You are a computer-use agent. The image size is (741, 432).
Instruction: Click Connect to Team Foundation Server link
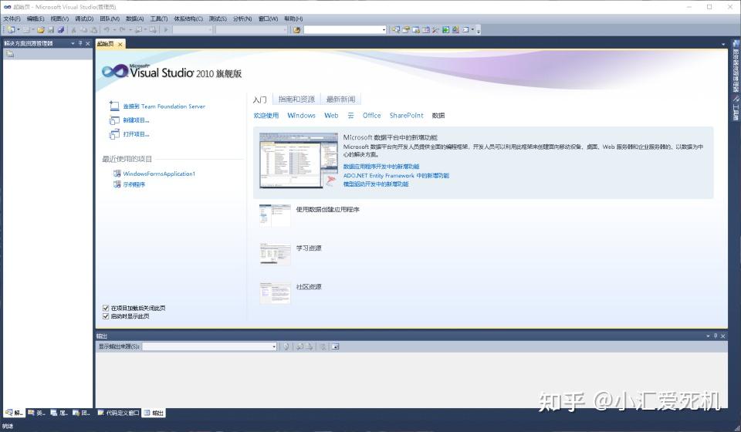click(164, 106)
